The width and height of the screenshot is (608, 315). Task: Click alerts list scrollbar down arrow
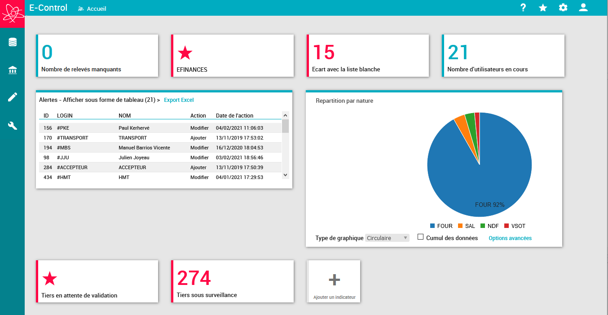point(285,175)
